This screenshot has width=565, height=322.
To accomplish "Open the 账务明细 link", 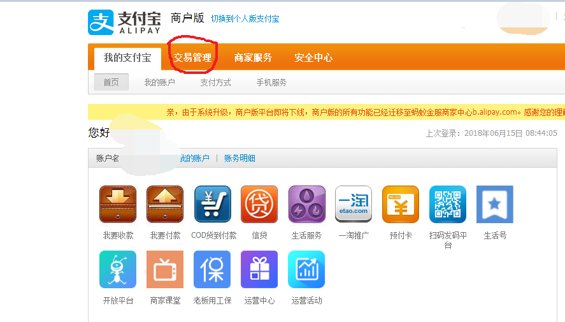I will pyautogui.click(x=240, y=158).
